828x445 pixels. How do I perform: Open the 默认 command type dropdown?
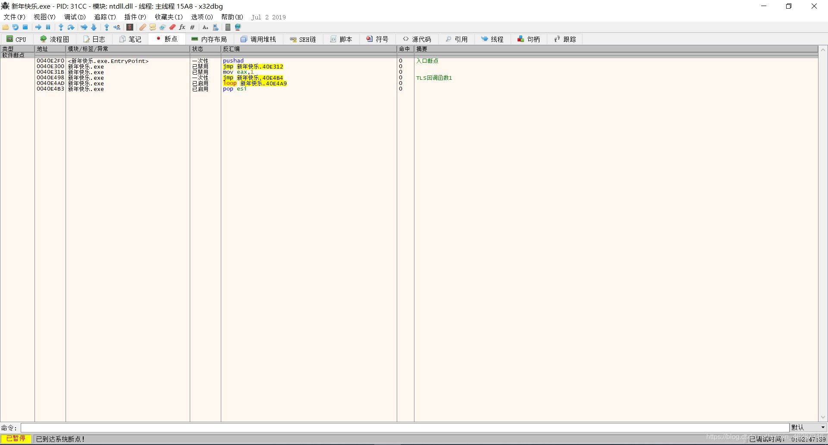tap(808, 427)
